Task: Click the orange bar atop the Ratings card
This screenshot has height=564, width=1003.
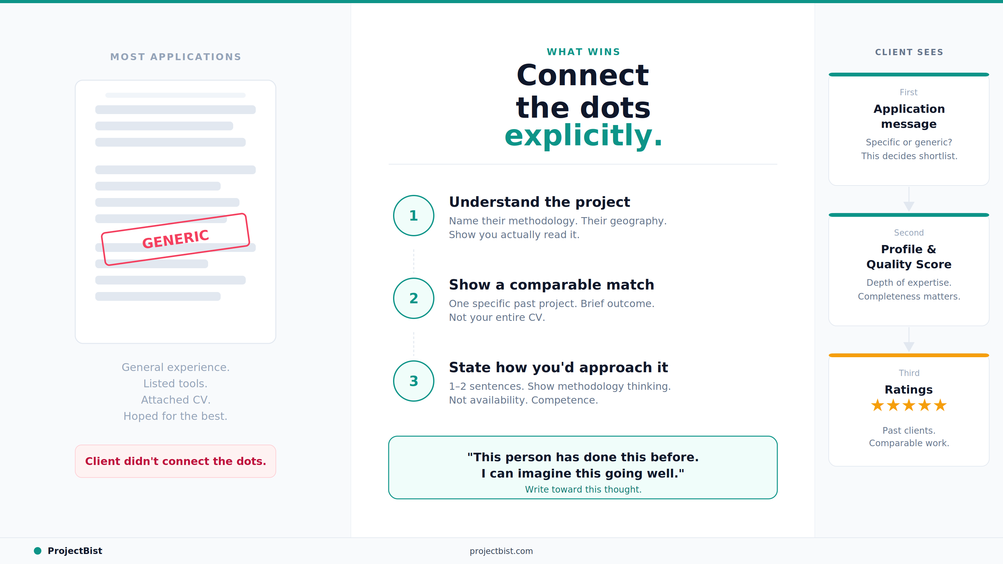Action: (x=909, y=355)
